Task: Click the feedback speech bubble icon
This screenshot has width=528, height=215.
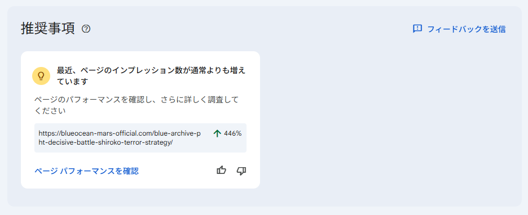Action: 417,29
